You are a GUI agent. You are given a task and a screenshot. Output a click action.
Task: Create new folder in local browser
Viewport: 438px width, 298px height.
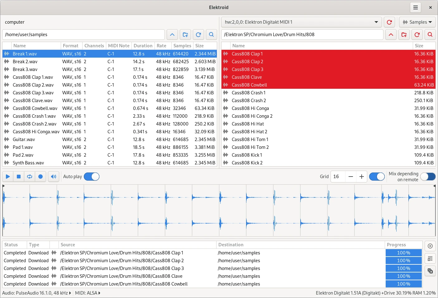click(185, 35)
